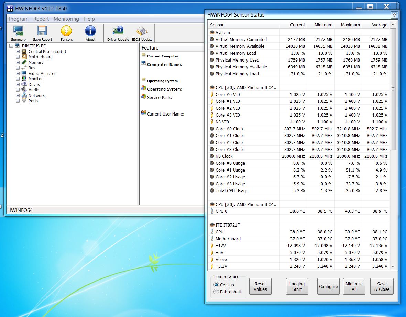Click the ITE IT8721F sensor group icon
The image size is (406, 317).
[x=212, y=225]
